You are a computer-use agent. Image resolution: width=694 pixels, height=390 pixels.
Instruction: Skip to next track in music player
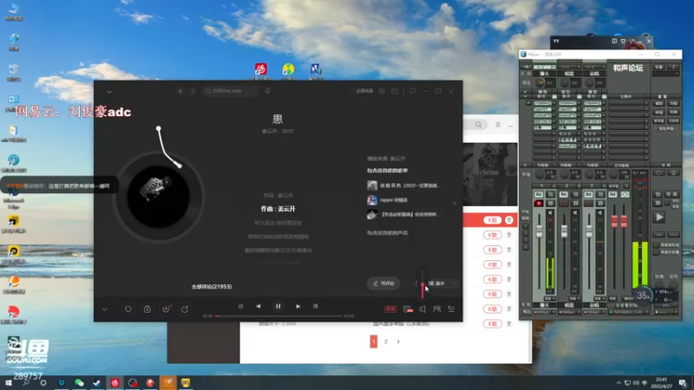[x=298, y=306]
